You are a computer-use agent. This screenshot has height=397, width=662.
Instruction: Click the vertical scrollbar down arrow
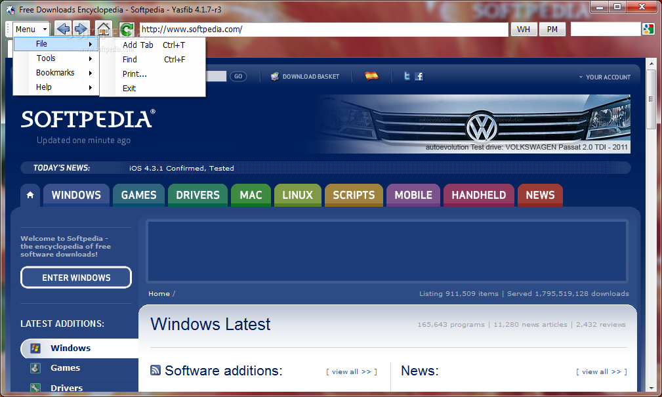[652, 388]
